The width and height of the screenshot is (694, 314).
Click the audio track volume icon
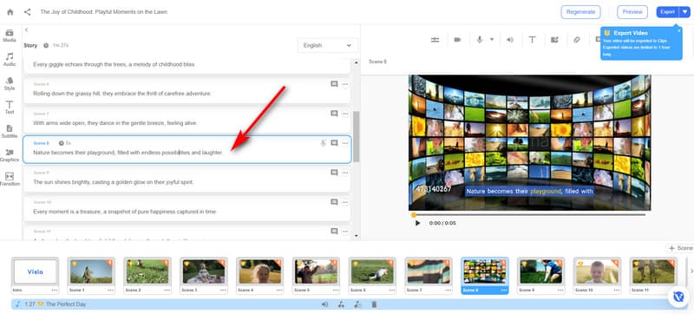(324, 304)
